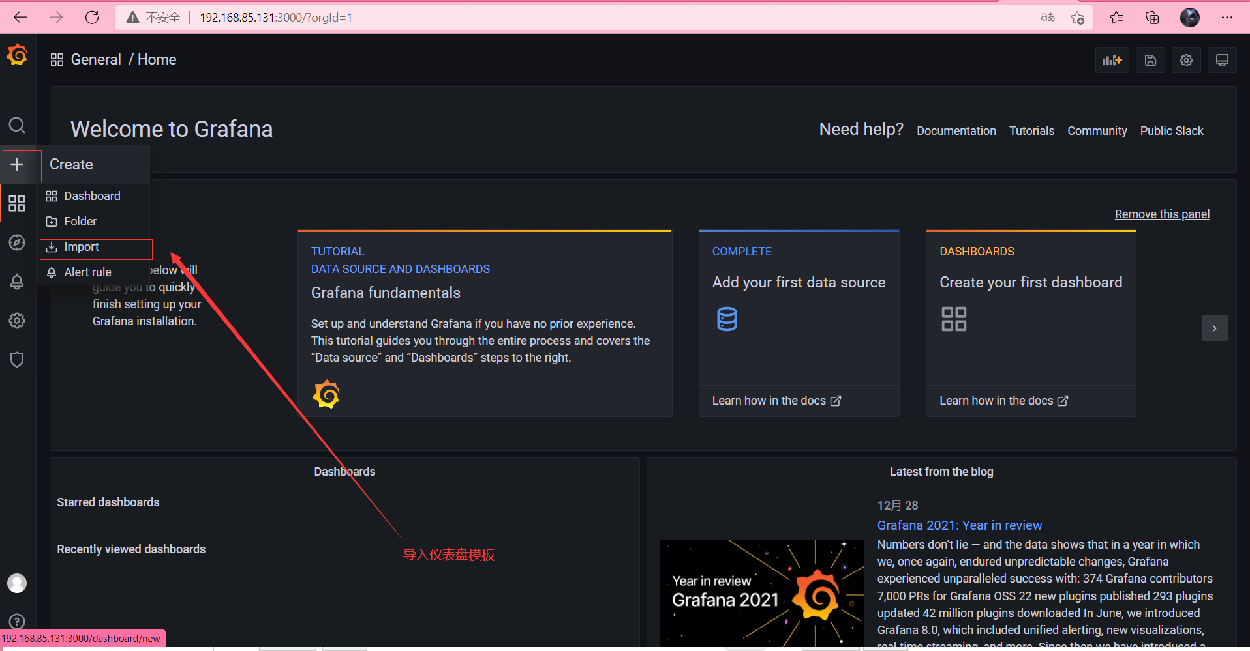Show next setup cards with arrow
Screen dimensions: 1250x651
click(x=1214, y=328)
